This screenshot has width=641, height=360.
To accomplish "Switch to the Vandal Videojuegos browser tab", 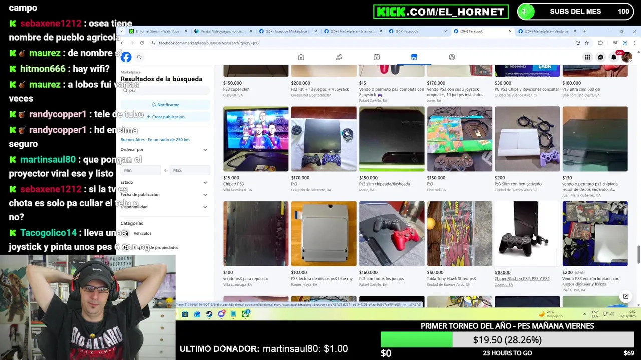I will 223,31.
